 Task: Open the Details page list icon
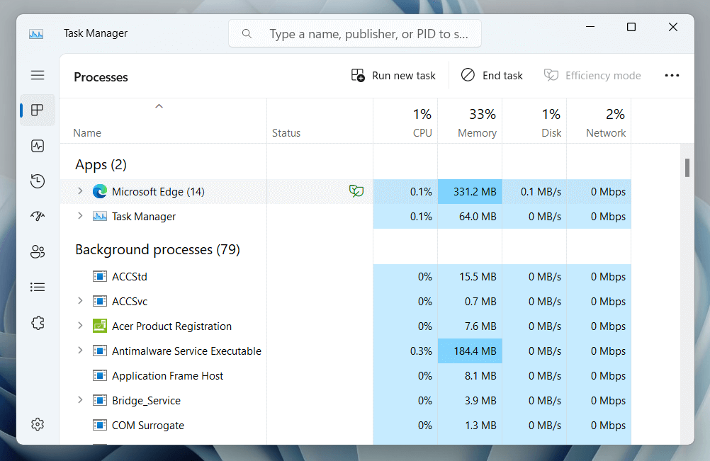38,287
